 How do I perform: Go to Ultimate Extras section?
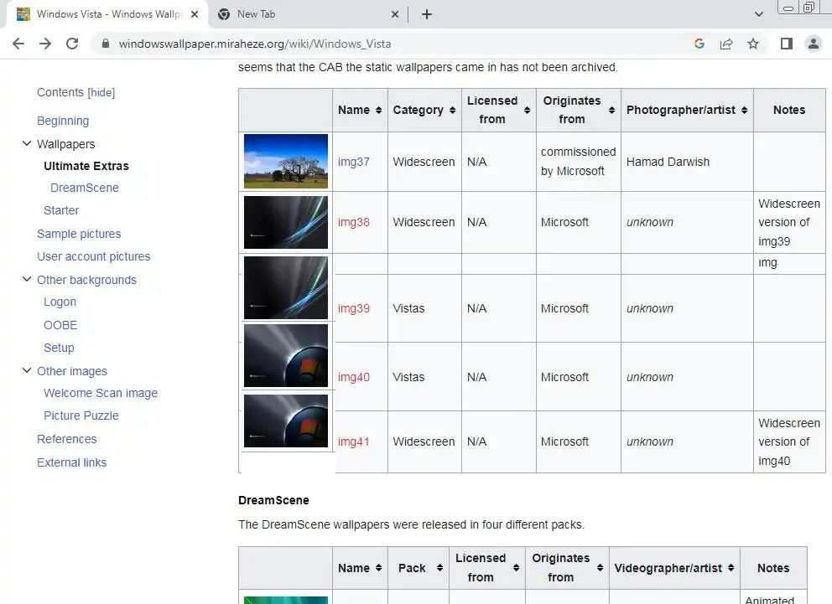[x=86, y=167]
